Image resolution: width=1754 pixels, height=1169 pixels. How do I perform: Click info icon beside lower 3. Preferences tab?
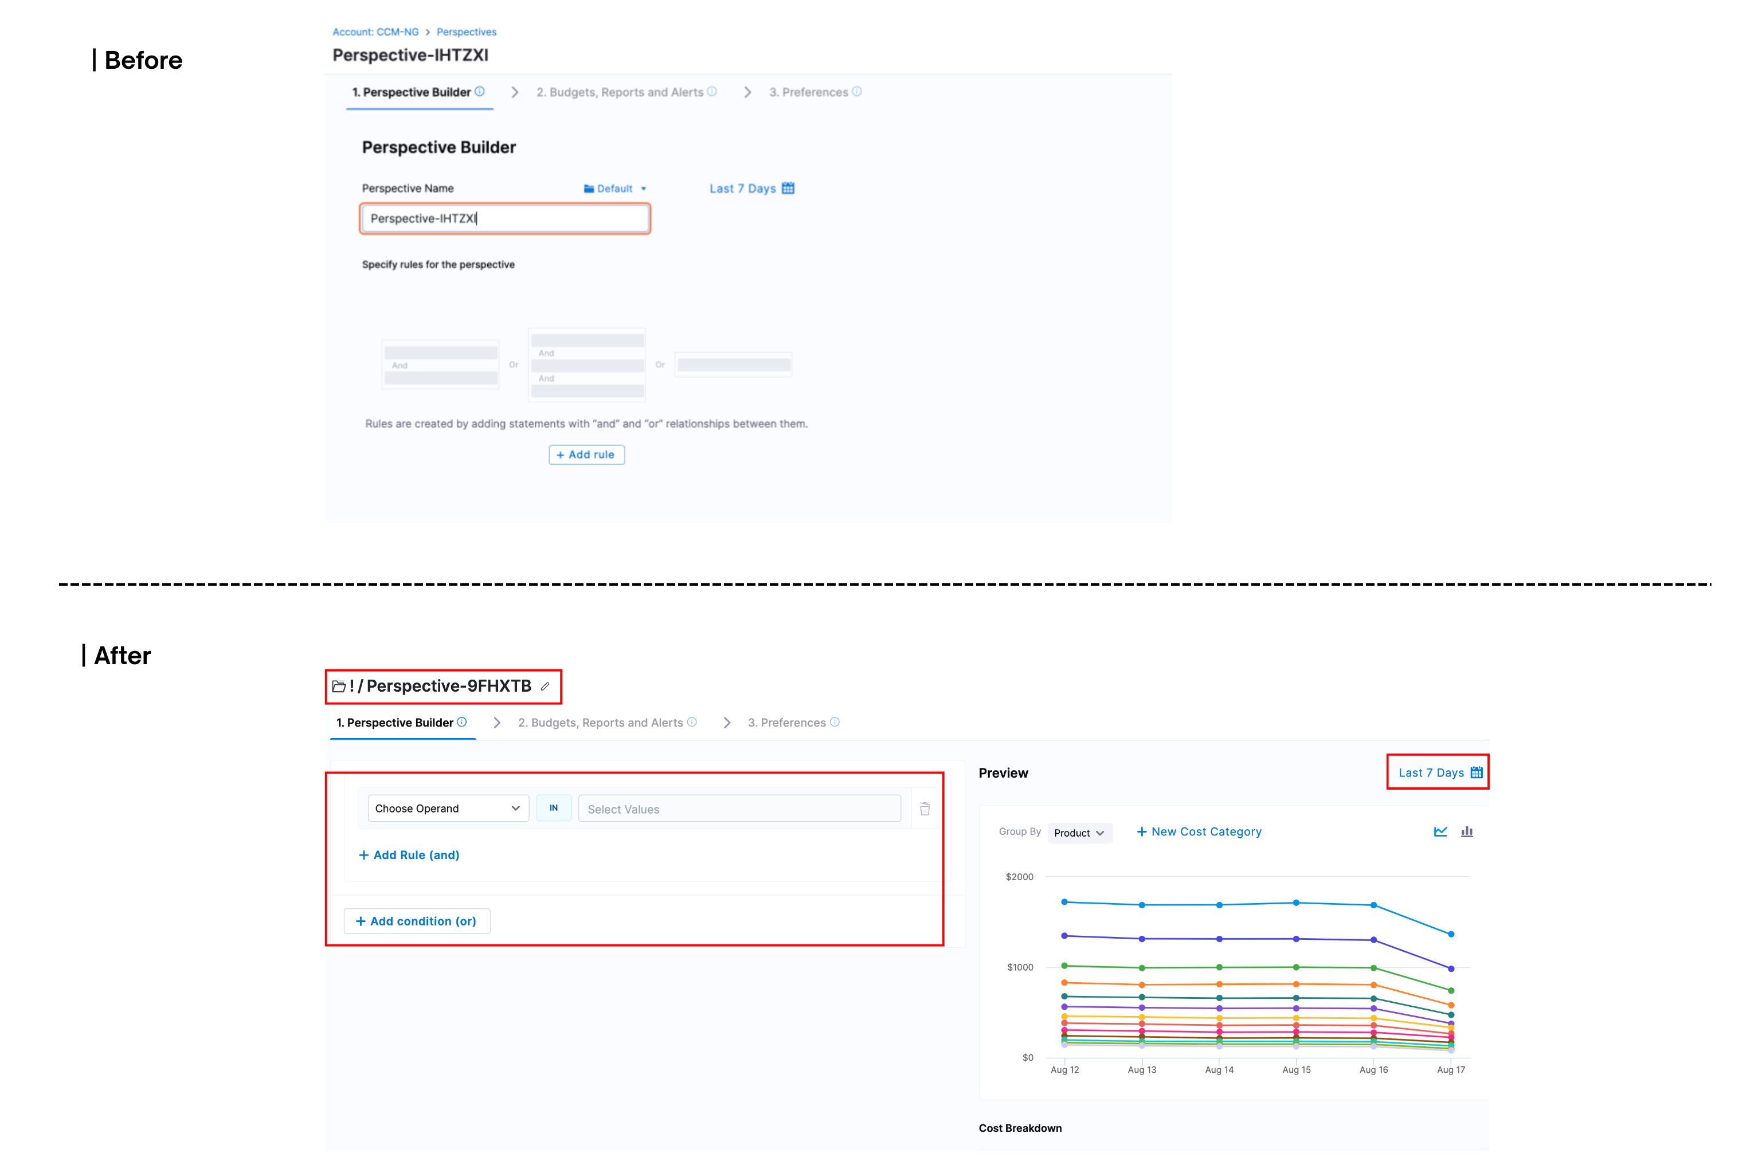[x=835, y=721]
